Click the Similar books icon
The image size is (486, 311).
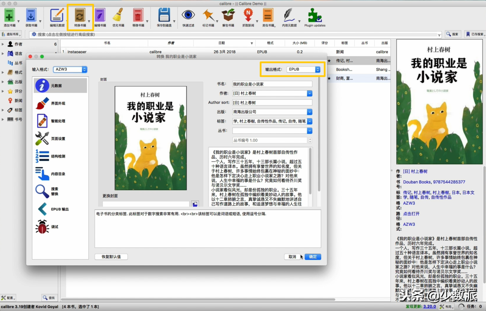click(268, 16)
